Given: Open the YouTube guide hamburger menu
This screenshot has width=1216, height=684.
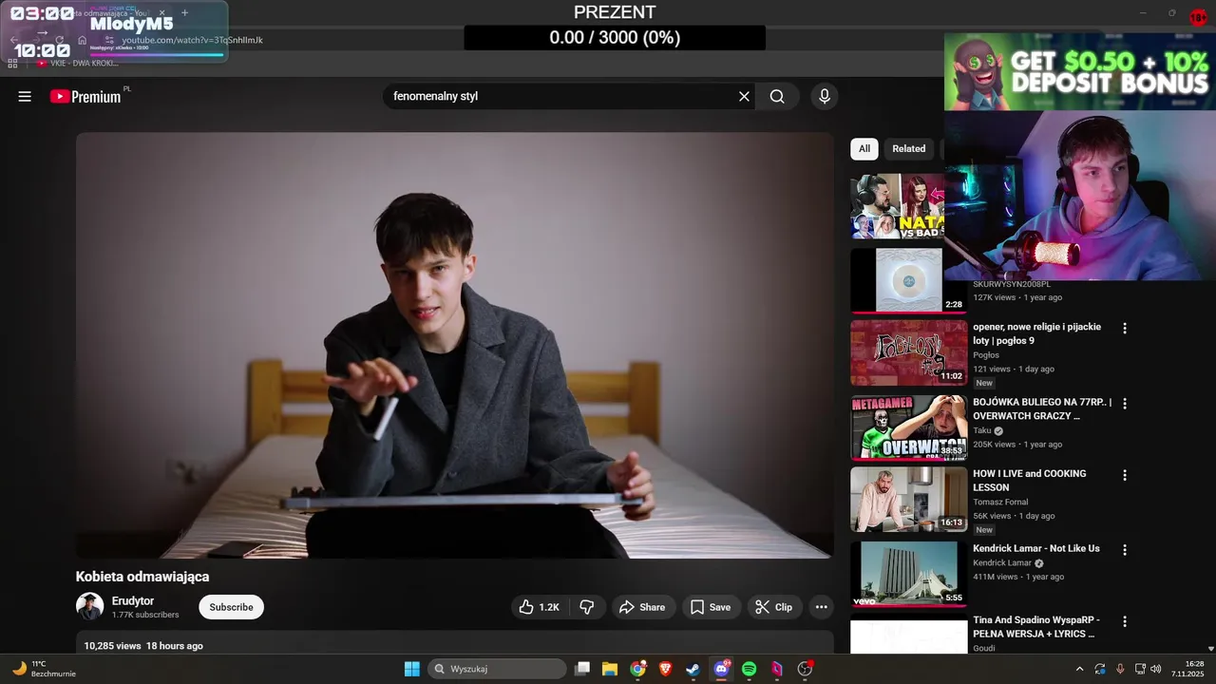Looking at the screenshot, I should pyautogui.click(x=25, y=96).
